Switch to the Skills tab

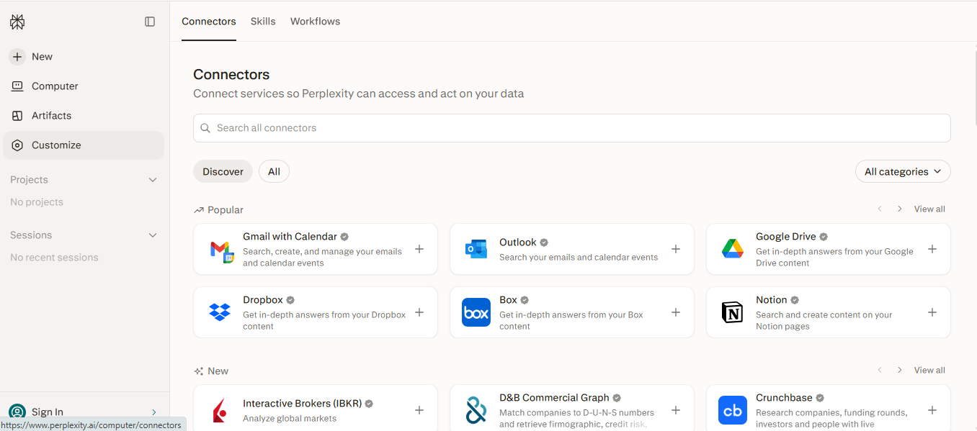tap(263, 22)
